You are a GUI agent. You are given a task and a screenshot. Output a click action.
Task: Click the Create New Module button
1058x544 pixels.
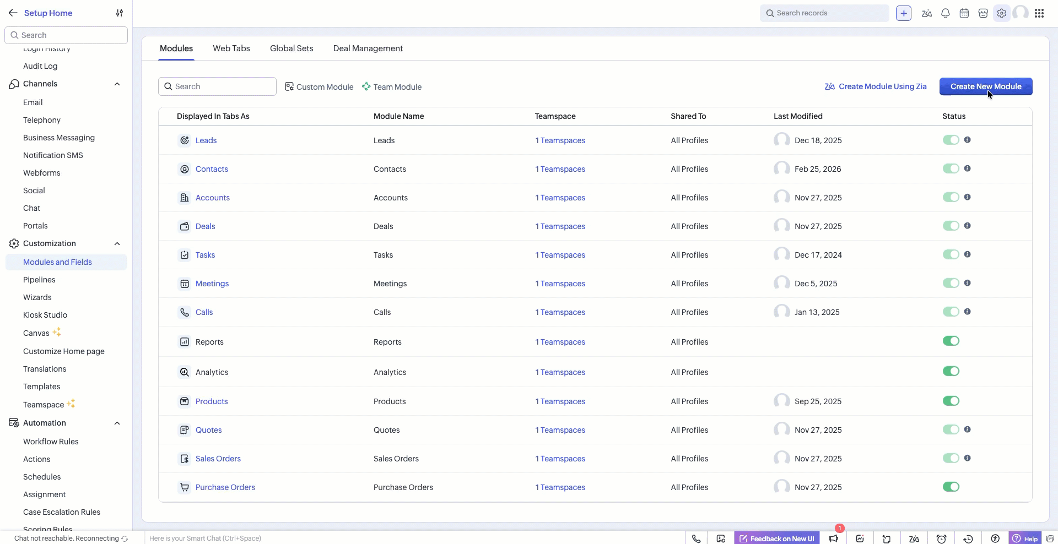pos(985,86)
